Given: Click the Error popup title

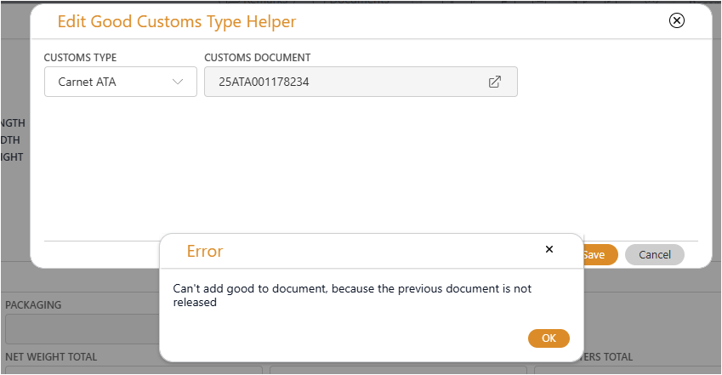Looking at the screenshot, I should pyautogui.click(x=205, y=251).
